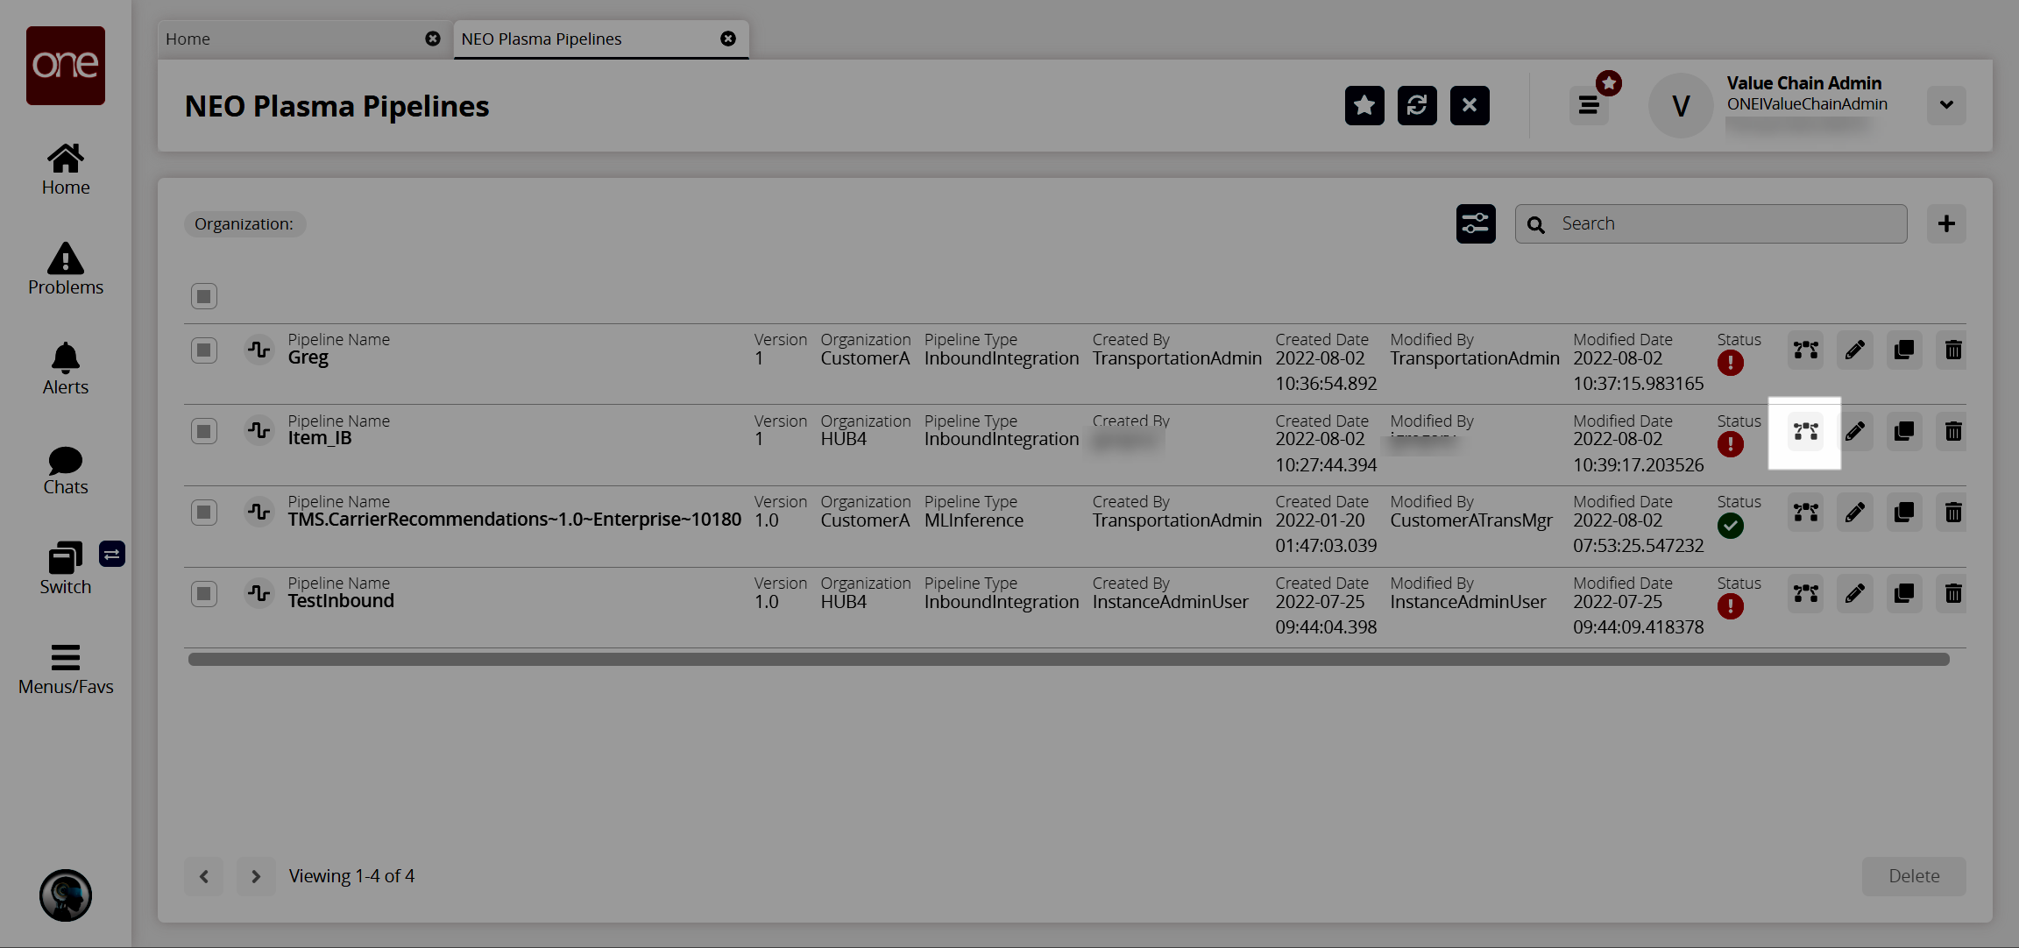Copy the TestInbound pipeline
The width and height of the screenshot is (2019, 948).
1903,594
